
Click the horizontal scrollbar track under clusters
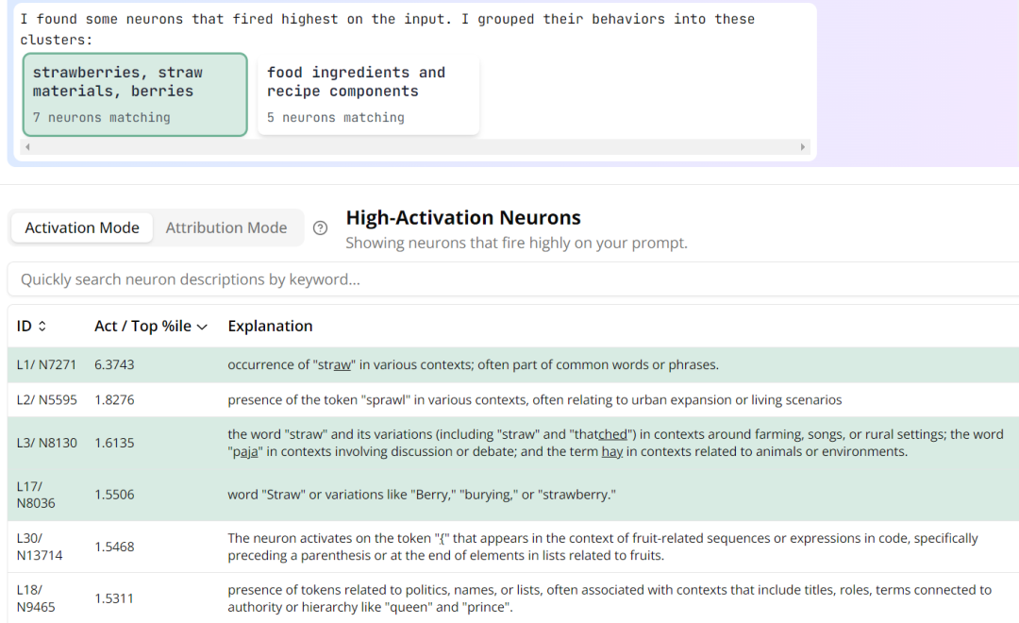(414, 147)
